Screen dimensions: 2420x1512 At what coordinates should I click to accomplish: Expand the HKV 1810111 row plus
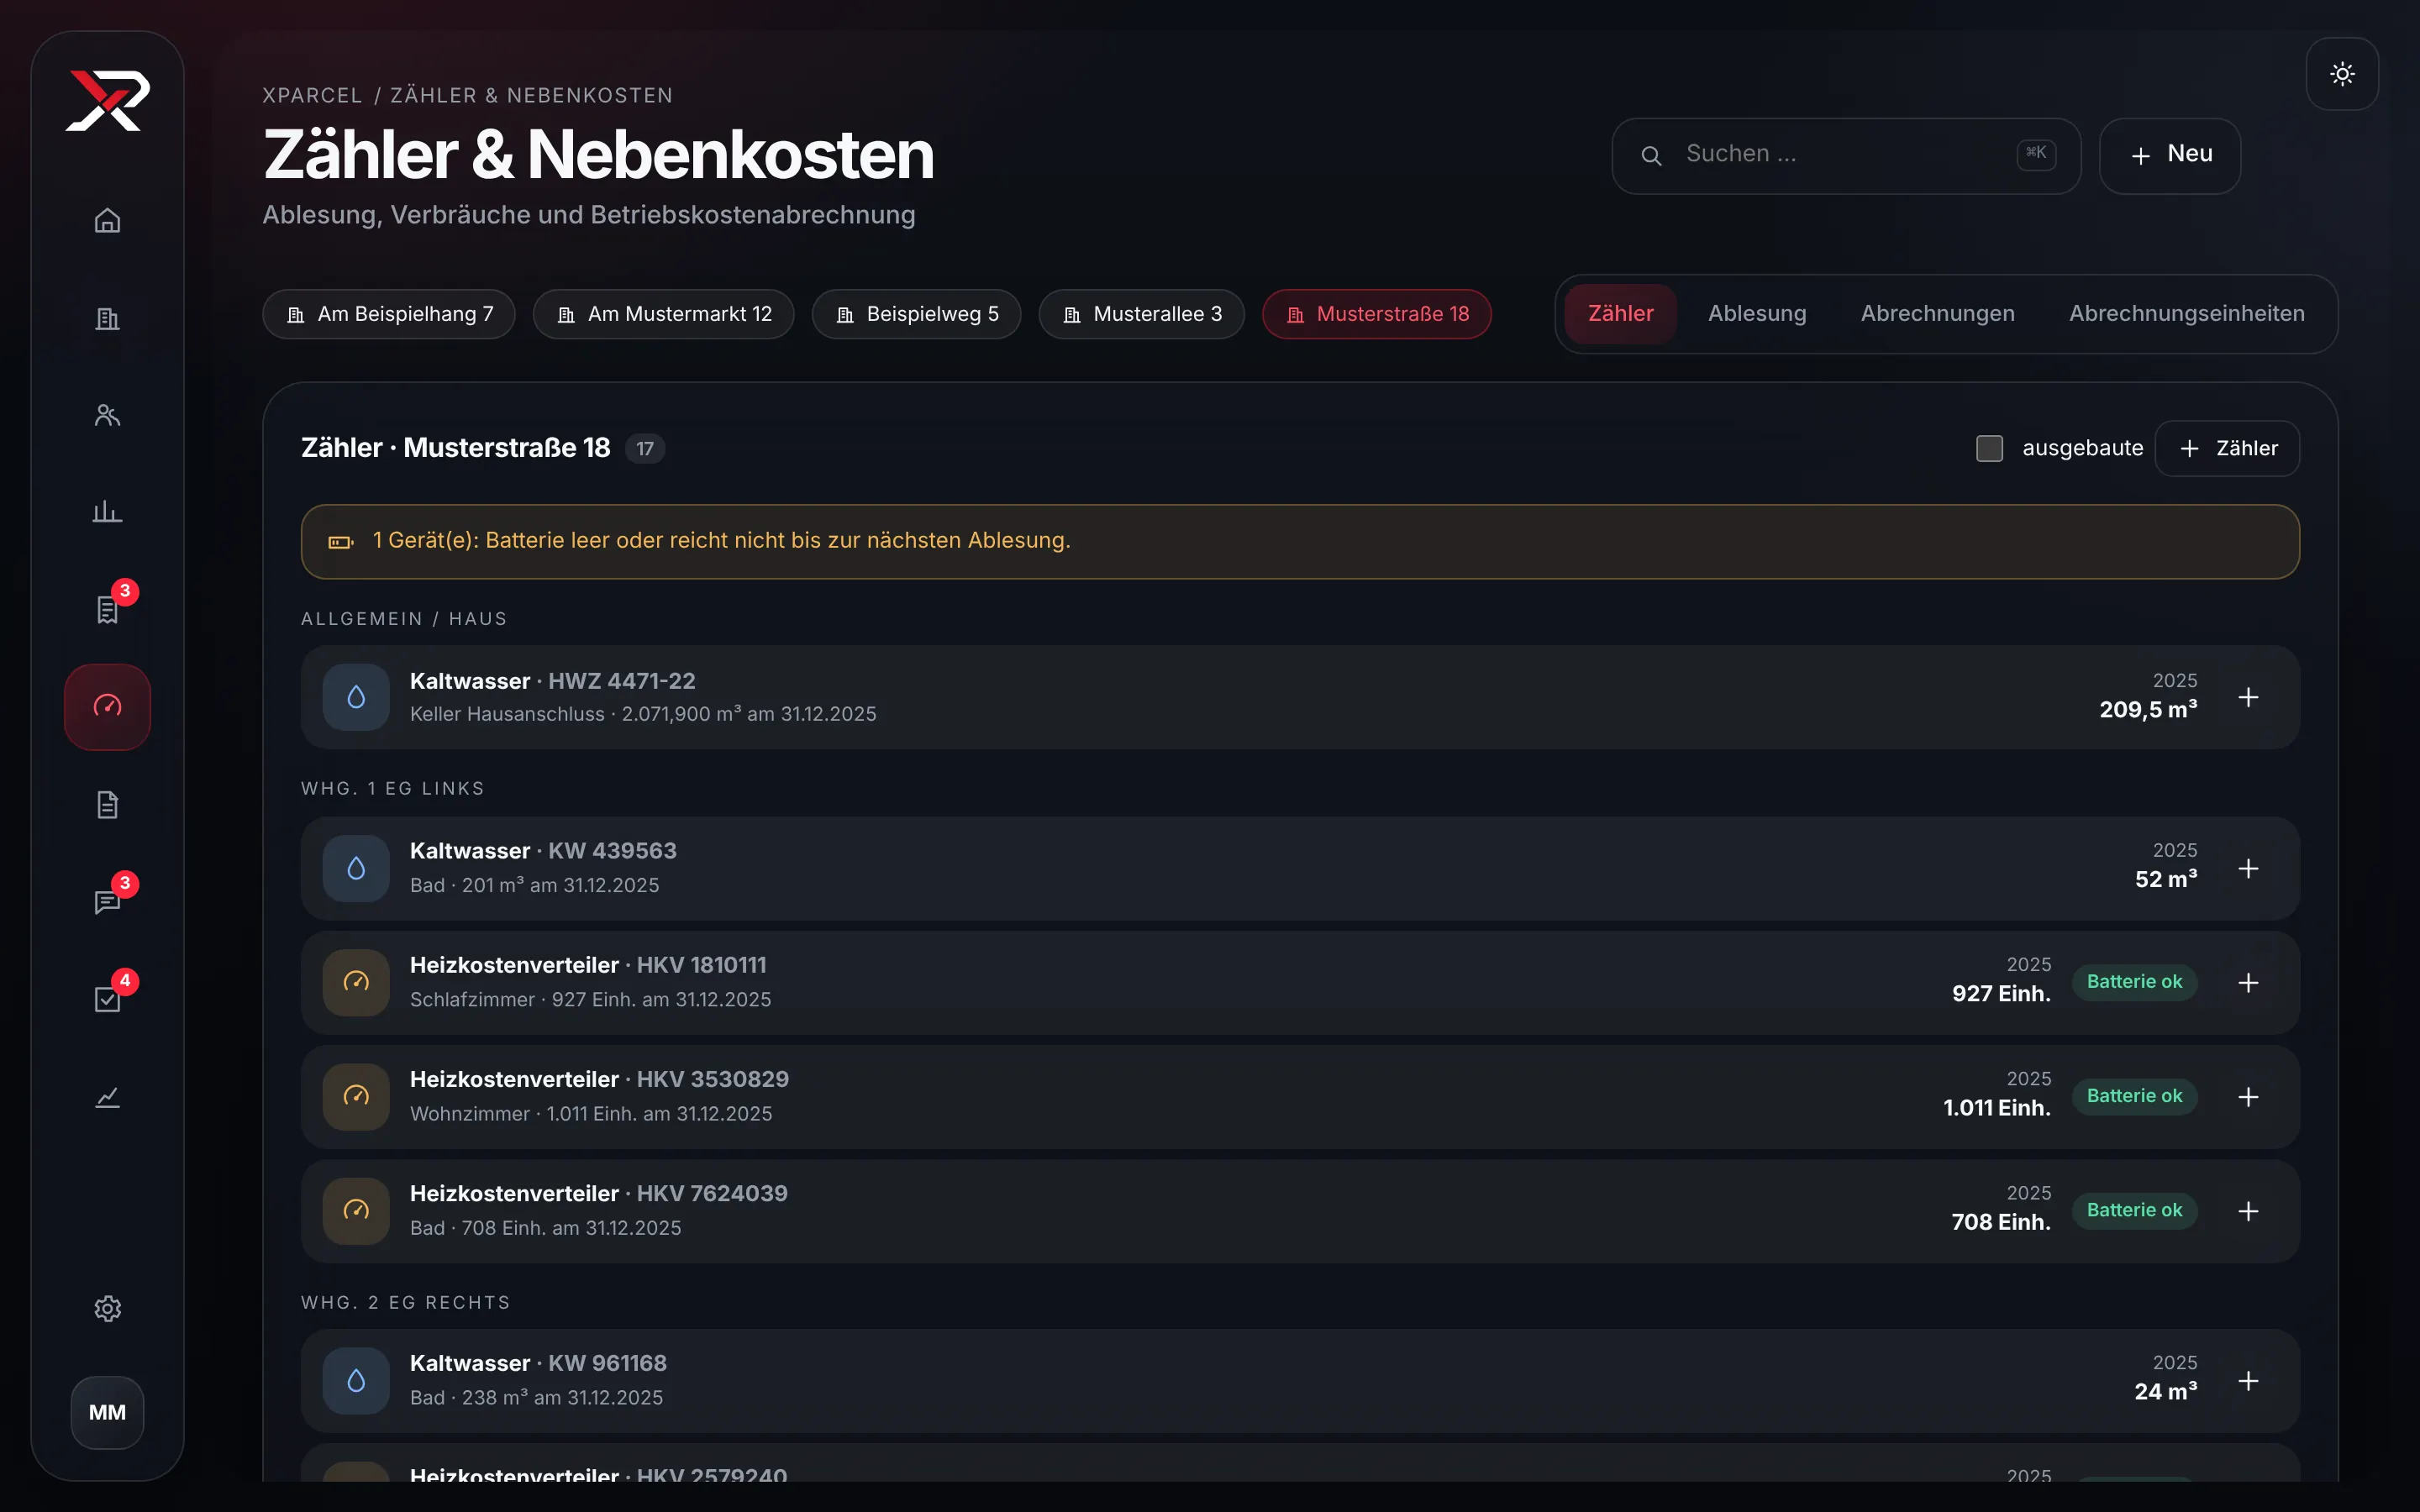coord(2248,982)
